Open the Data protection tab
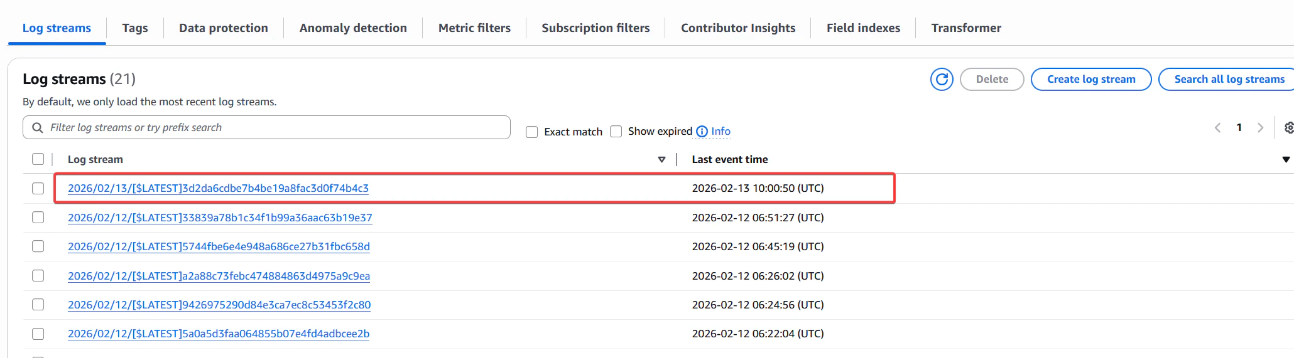The height and width of the screenshot is (358, 1294). tap(224, 28)
